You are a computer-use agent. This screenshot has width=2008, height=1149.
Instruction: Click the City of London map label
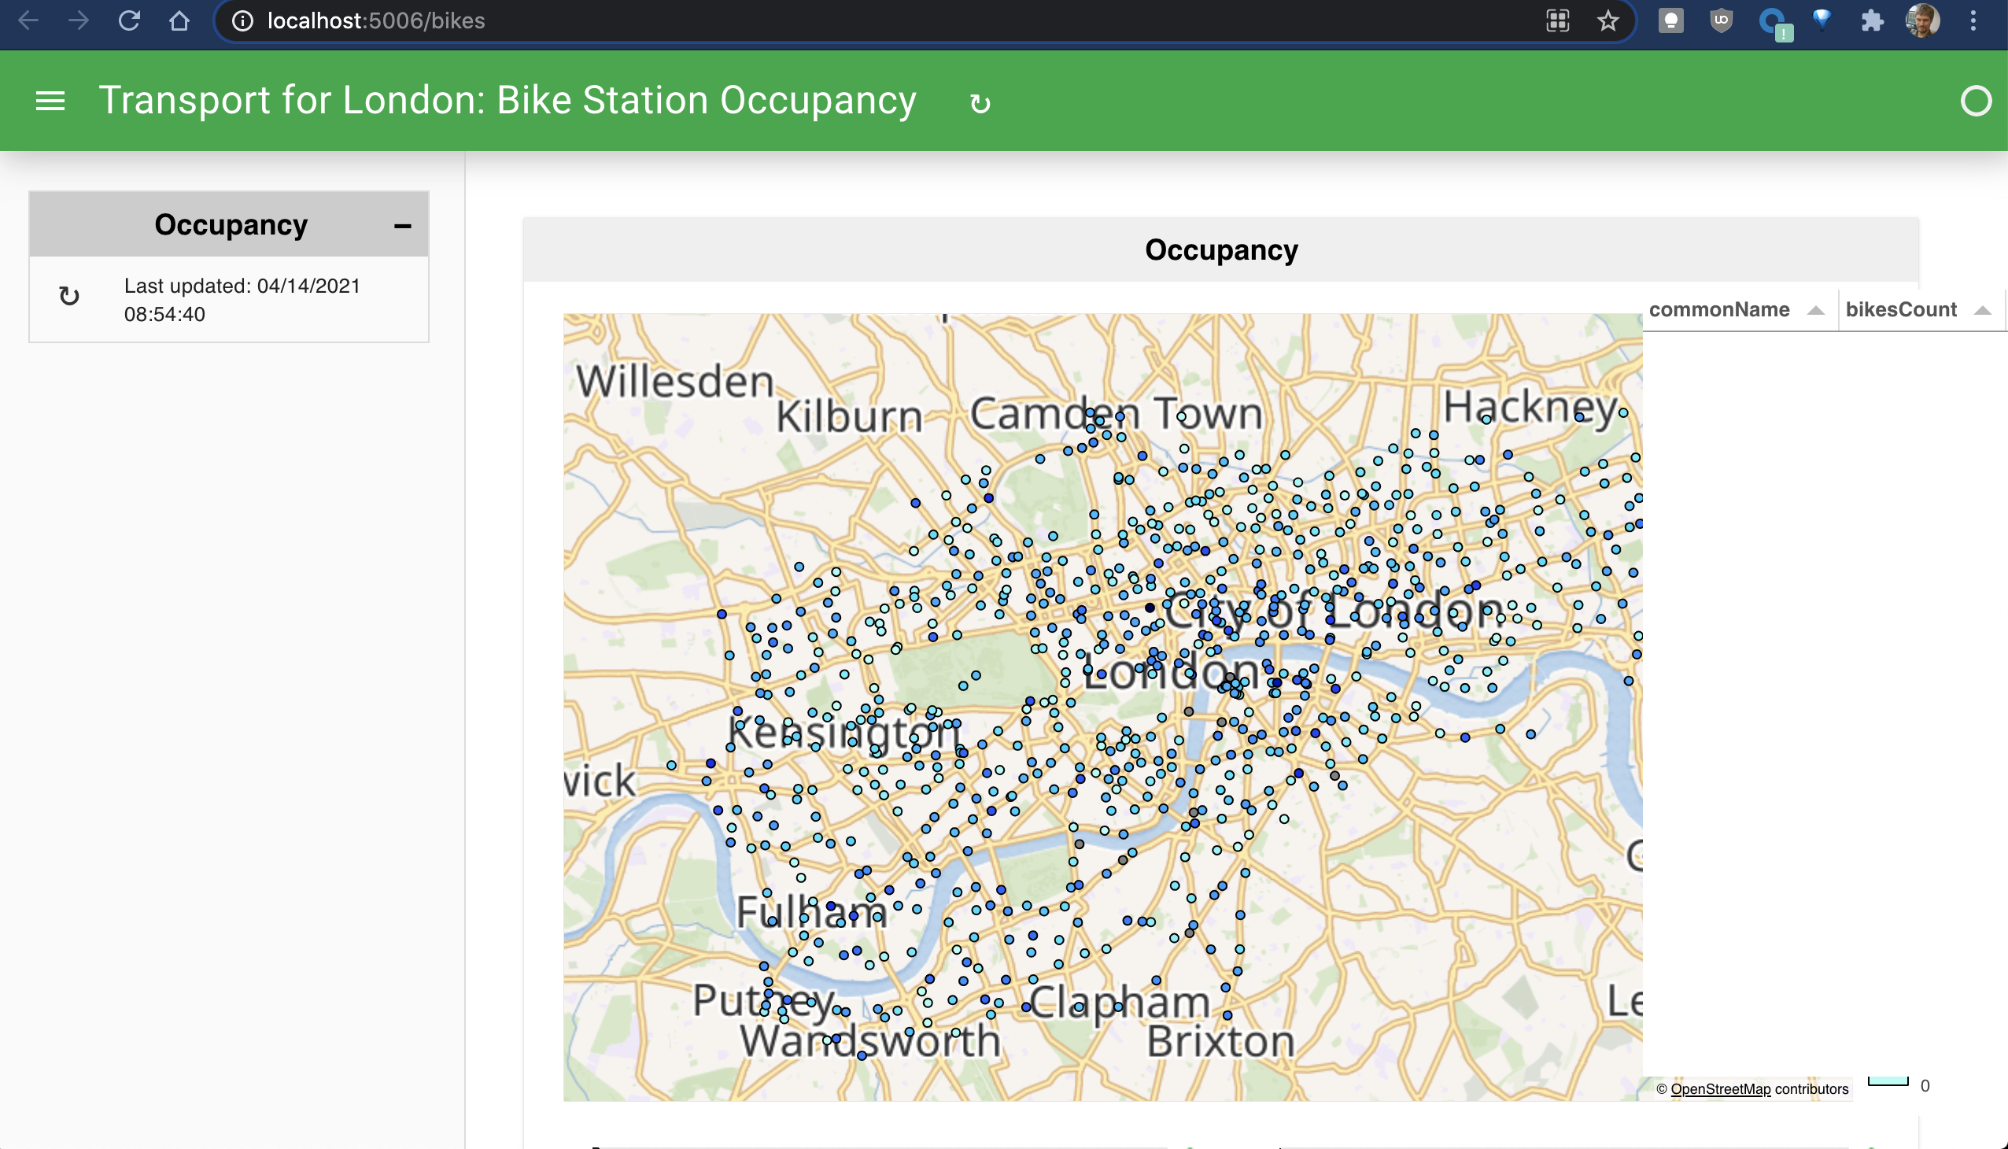tap(1334, 612)
